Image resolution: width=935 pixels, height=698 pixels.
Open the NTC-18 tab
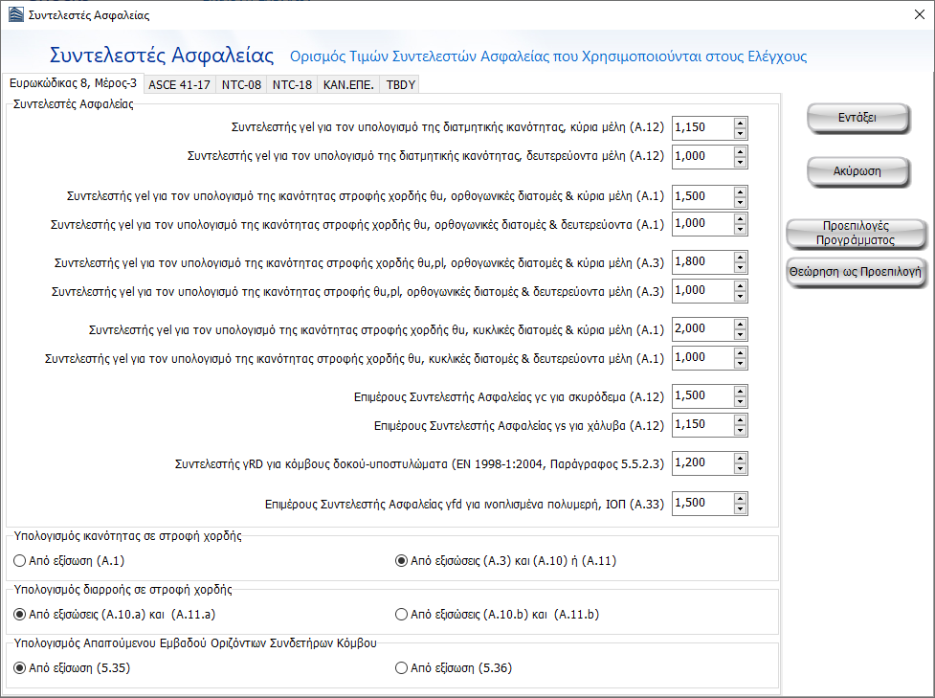pyautogui.click(x=292, y=84)
